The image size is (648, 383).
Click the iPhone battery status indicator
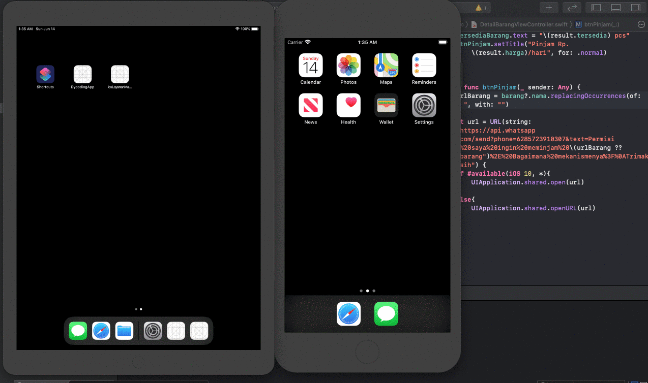(x=443, y=42)
